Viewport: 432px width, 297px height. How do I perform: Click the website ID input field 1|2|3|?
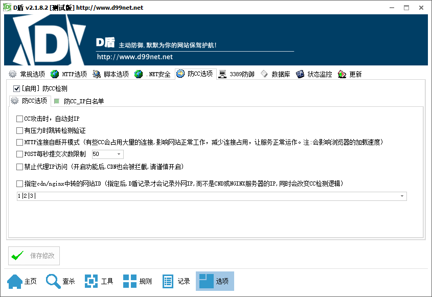[212, 196]
